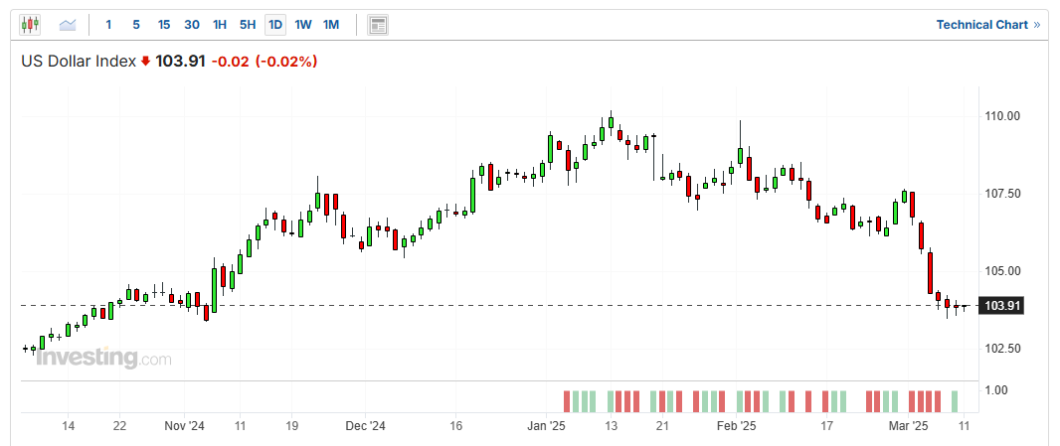This screenshot has height=446, width=1060.
Task: Select the 15 minute interval
Action: pyautogui.click(x=164, y=25)
